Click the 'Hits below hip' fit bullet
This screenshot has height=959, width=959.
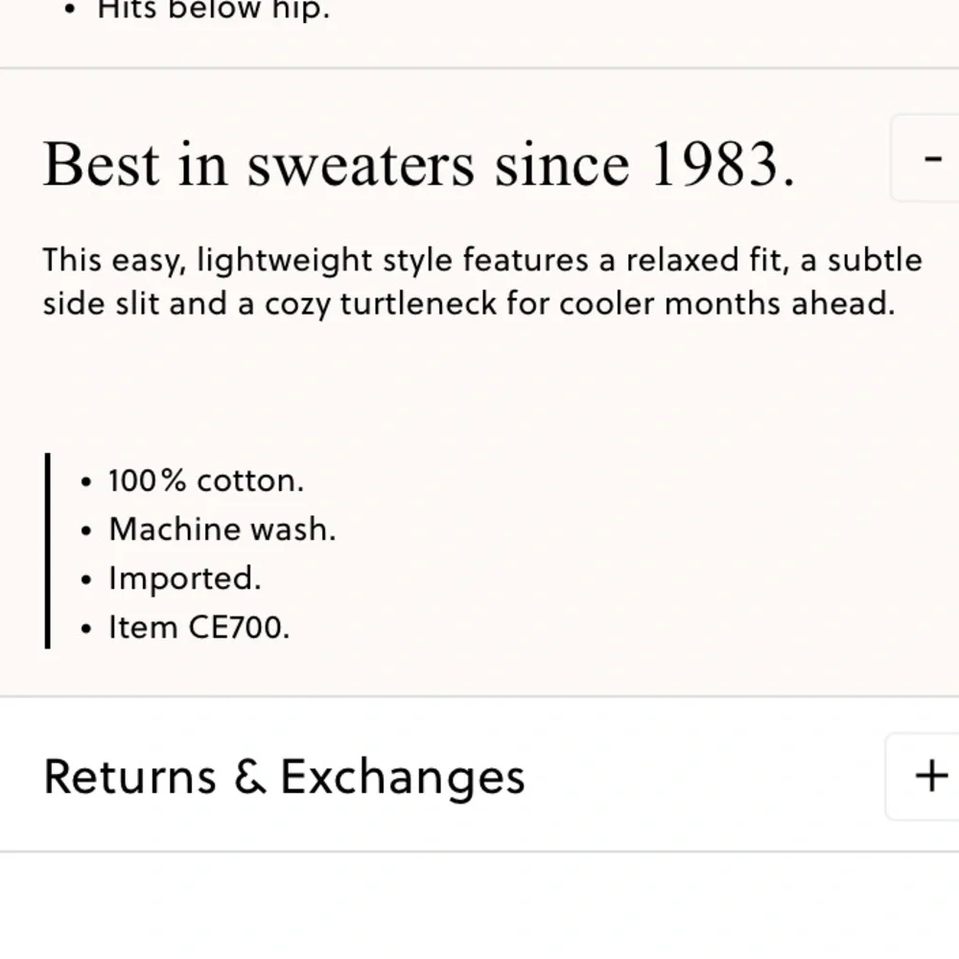pyautogui.click(x=211, y=10)
